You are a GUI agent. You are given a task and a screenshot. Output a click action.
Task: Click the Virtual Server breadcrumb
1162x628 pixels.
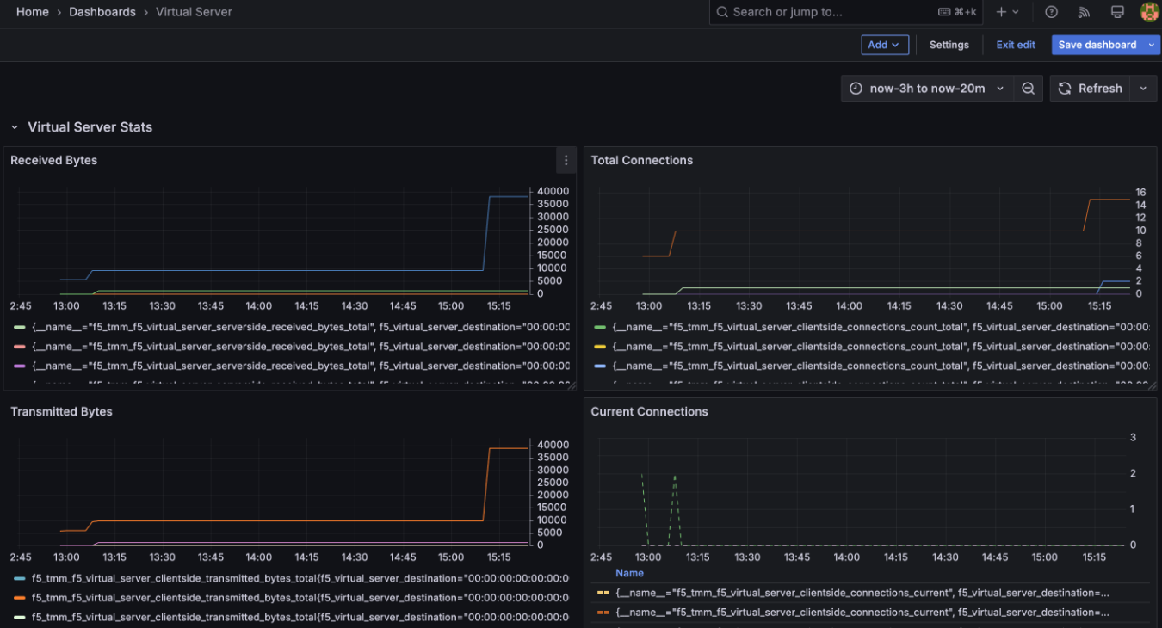194,12
